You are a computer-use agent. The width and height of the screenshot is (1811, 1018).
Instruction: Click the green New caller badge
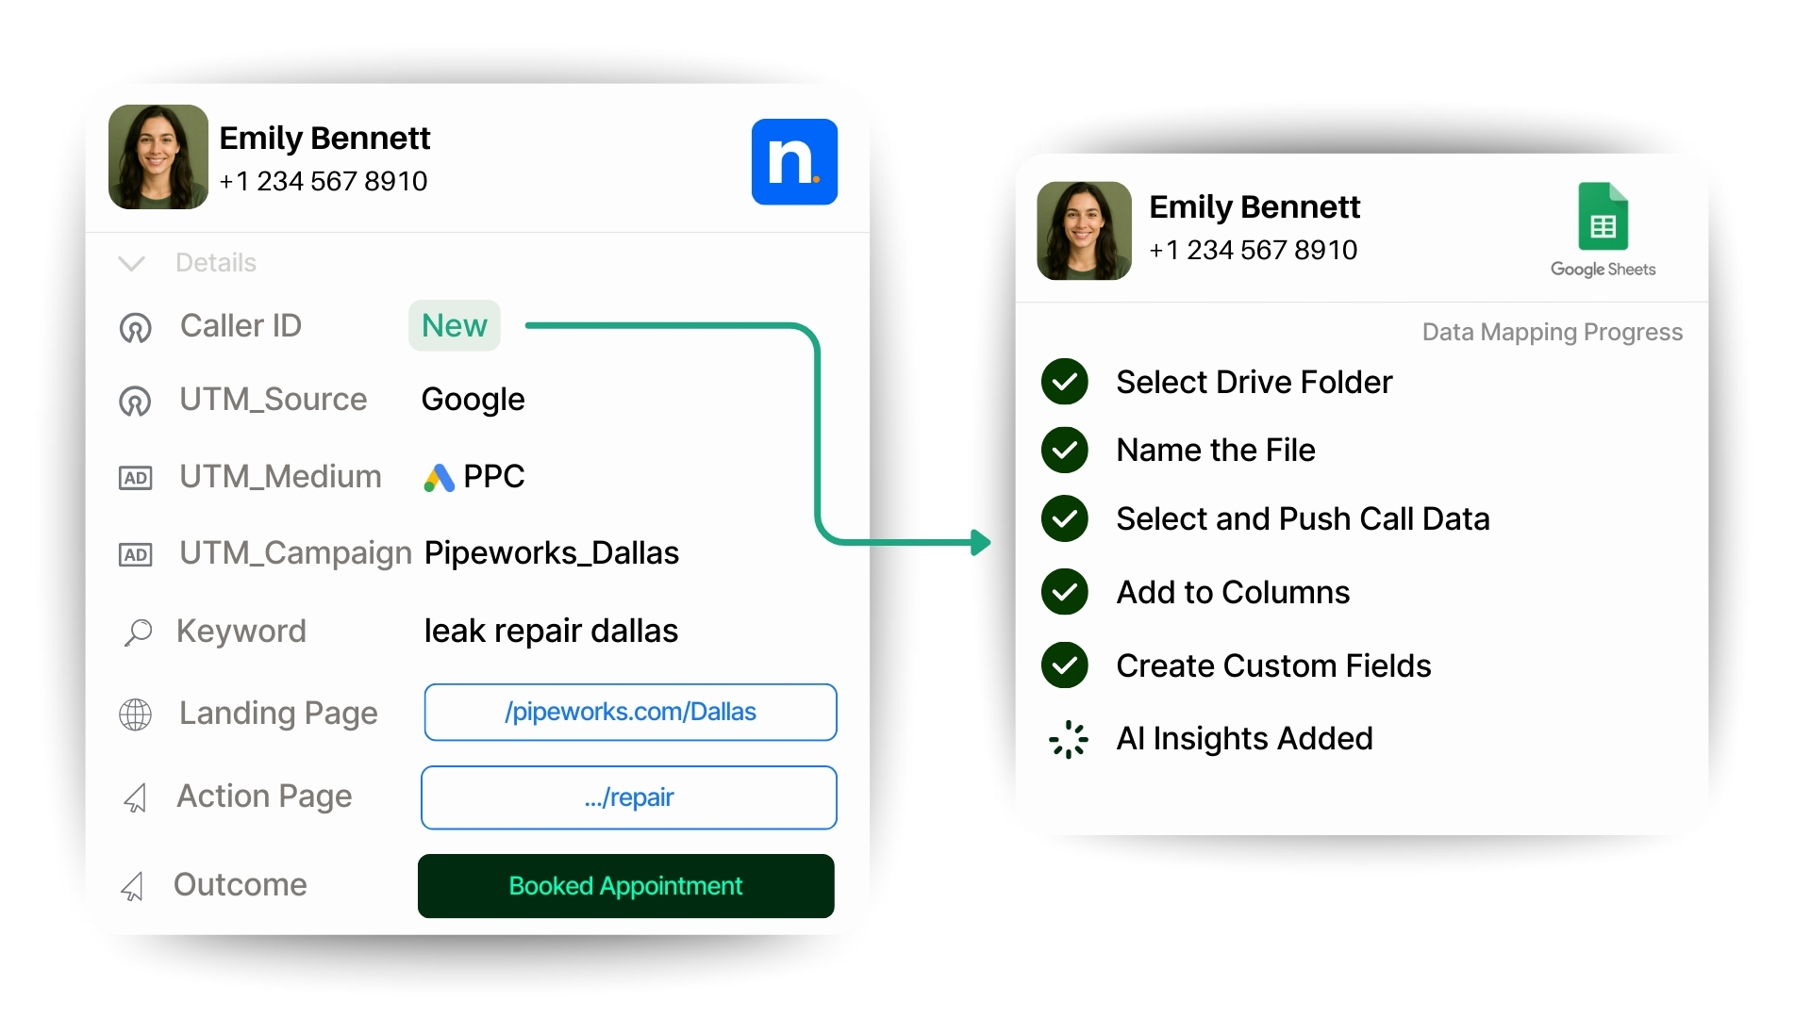click(x=454, y=326)
